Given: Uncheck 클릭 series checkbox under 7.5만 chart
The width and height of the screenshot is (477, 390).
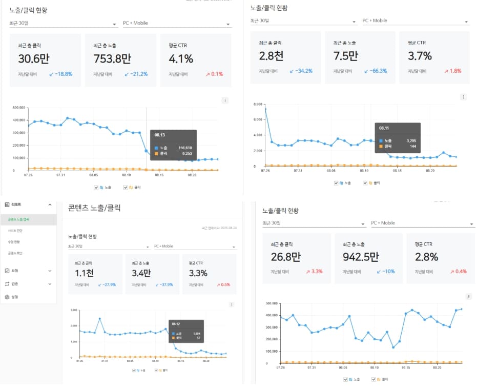Looking at the screenshot, I should point(365,183).
